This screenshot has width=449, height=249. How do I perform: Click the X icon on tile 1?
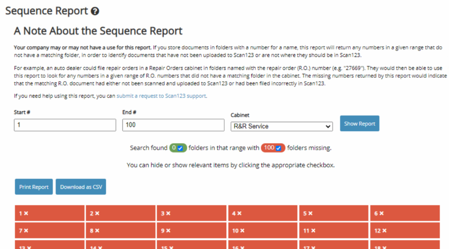pos(26,213)
